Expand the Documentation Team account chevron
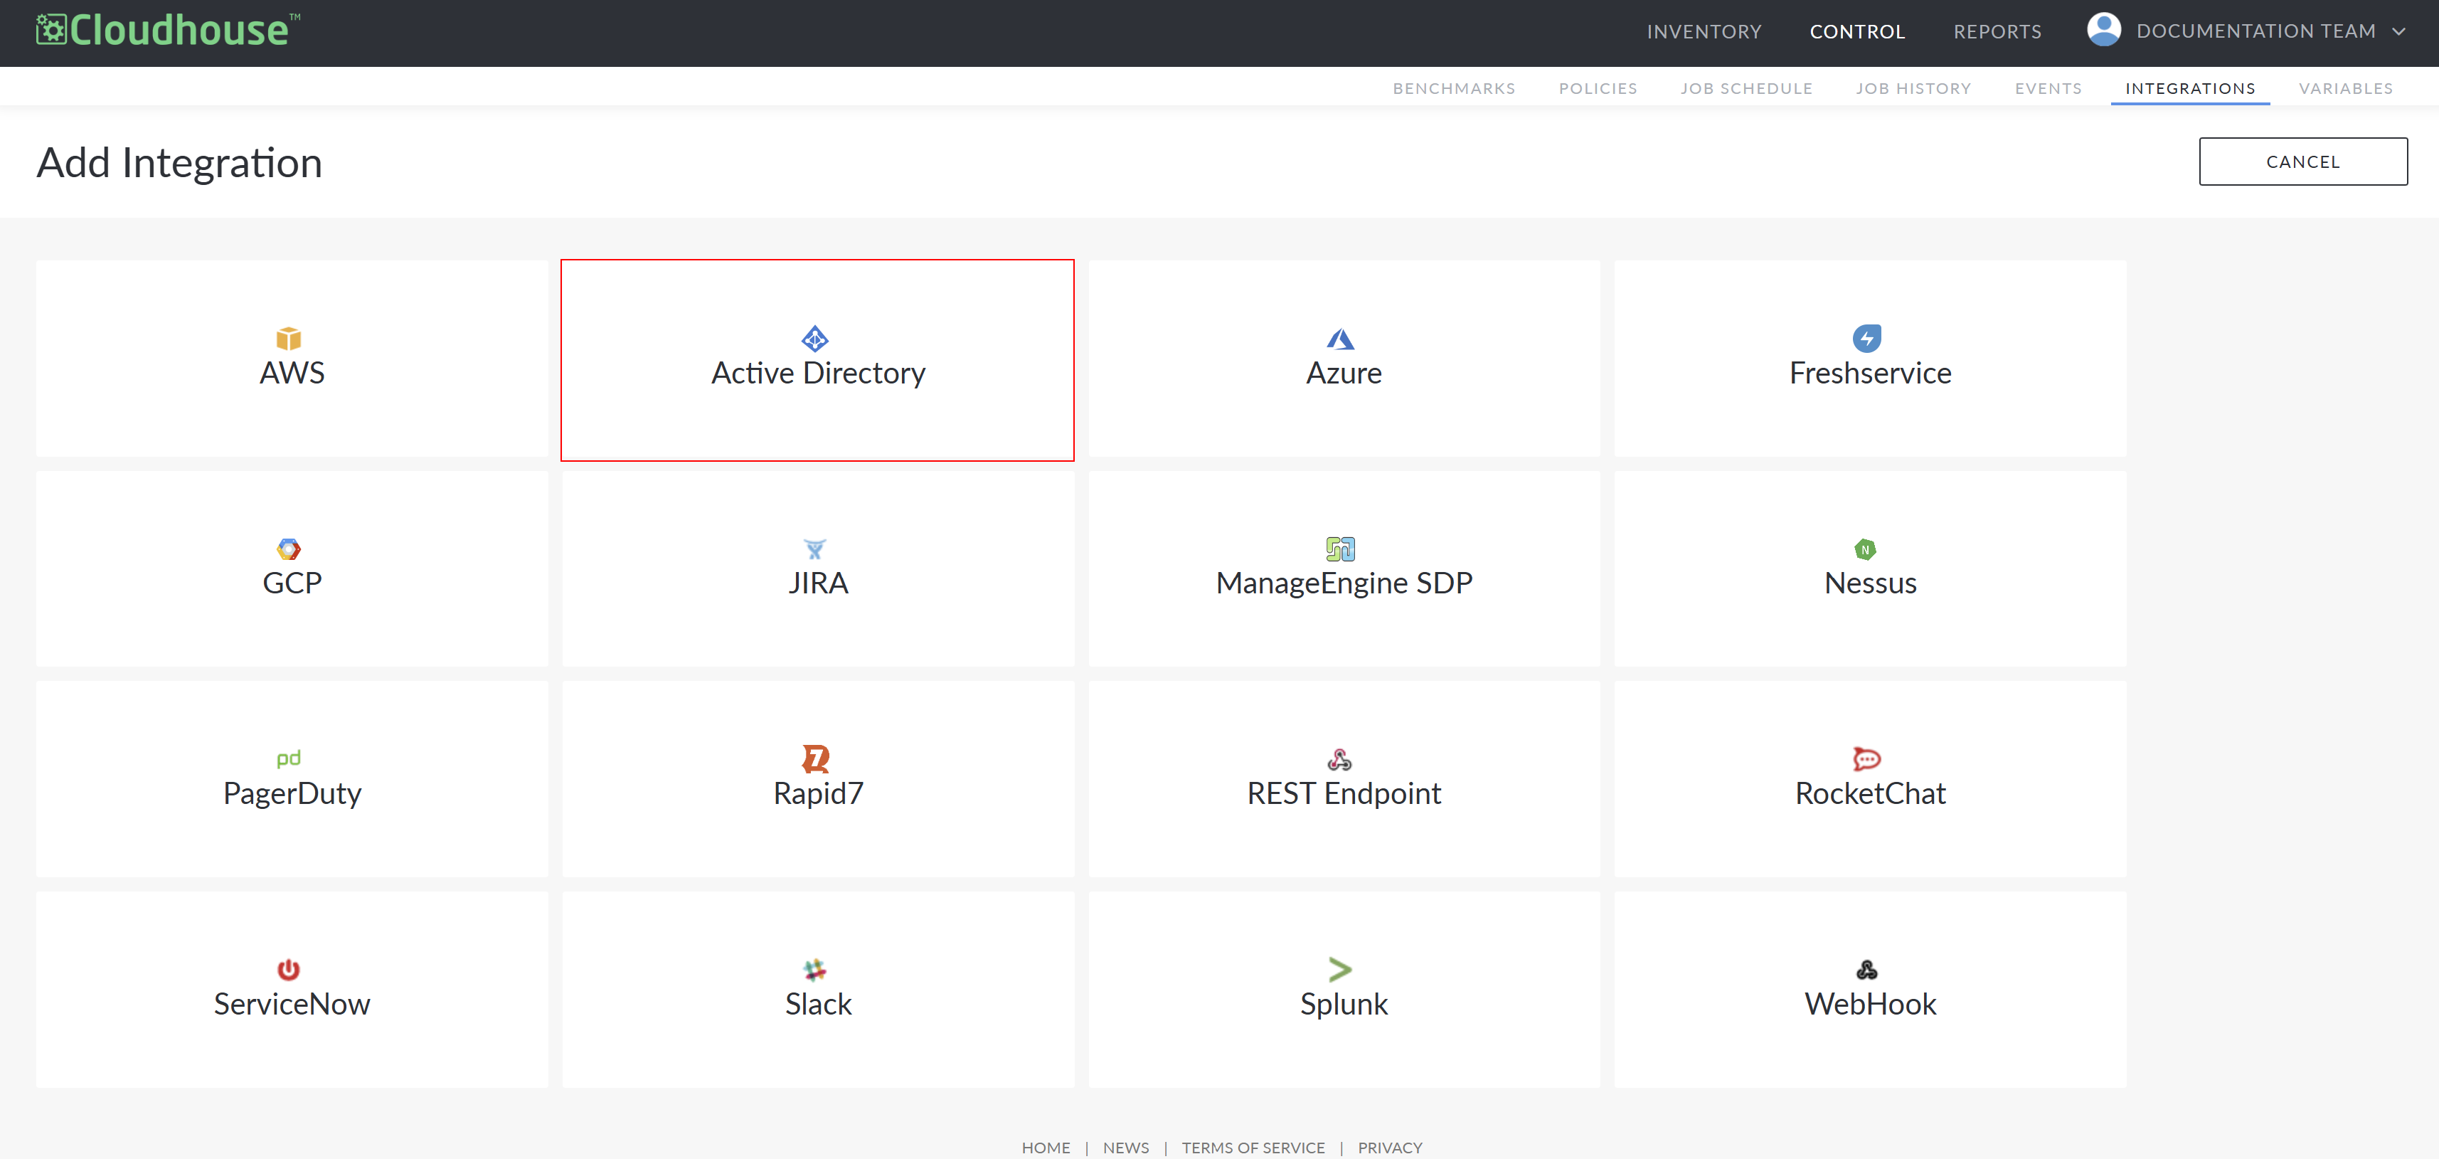2439x1159 pixels. [2399, 31]
